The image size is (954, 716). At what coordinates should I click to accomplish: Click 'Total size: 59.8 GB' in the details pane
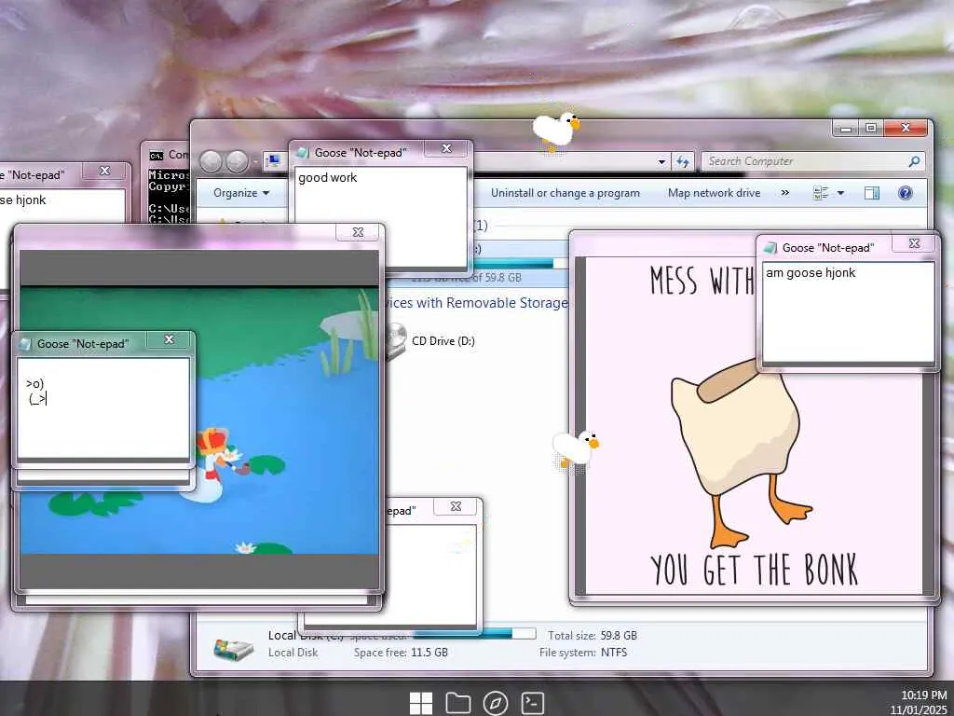coord(592,635)
